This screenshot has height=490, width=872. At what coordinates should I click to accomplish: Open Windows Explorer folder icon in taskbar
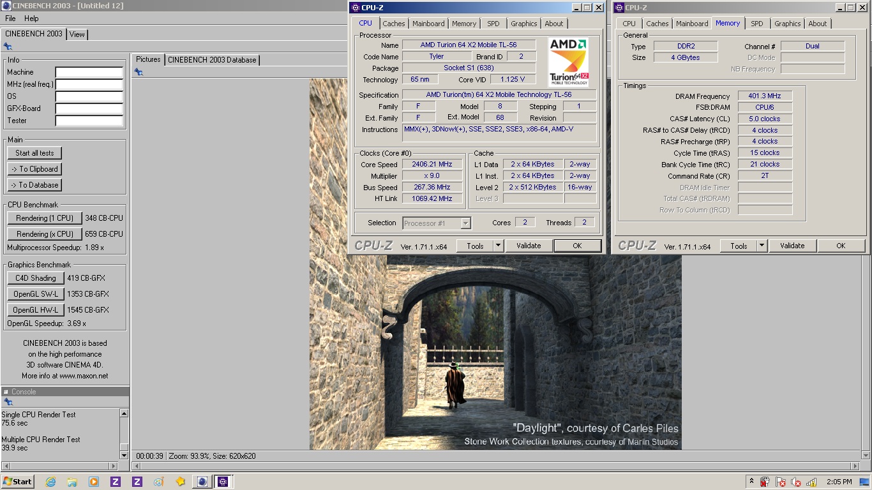click(72, 482)
